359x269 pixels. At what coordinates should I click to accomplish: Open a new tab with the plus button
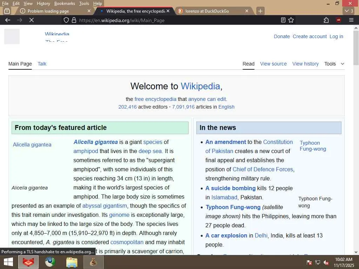click(260, 11)
